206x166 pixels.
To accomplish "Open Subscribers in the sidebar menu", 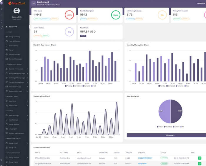I will [13, 46].
